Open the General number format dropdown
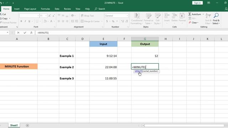This screenshot has width=228, height=128. coord(127,16)
